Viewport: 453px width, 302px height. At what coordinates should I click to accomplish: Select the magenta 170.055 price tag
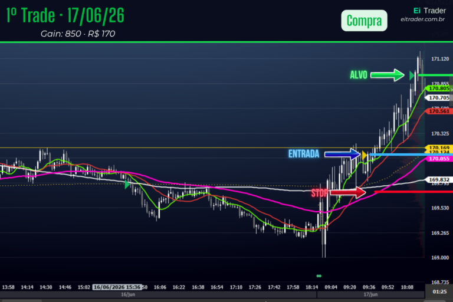click(439, 159)
